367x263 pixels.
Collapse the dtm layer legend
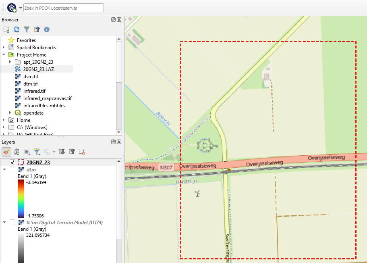pos(4,169)
